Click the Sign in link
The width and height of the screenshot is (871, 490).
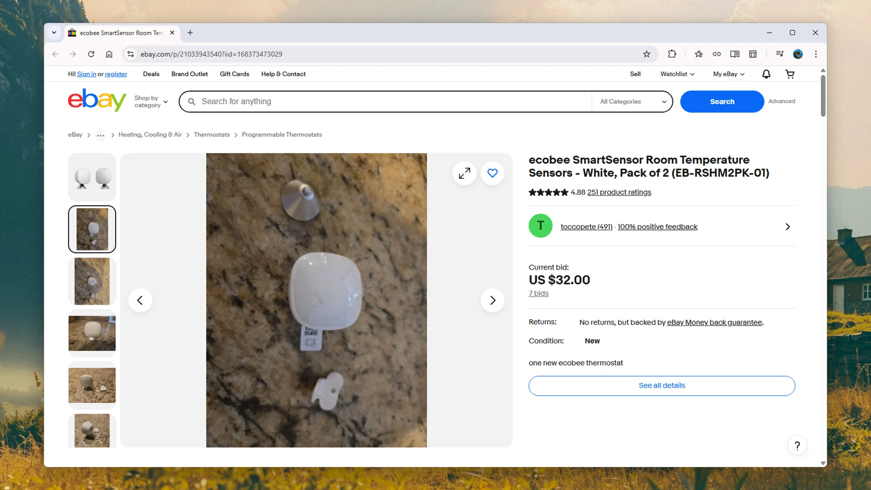87,74
